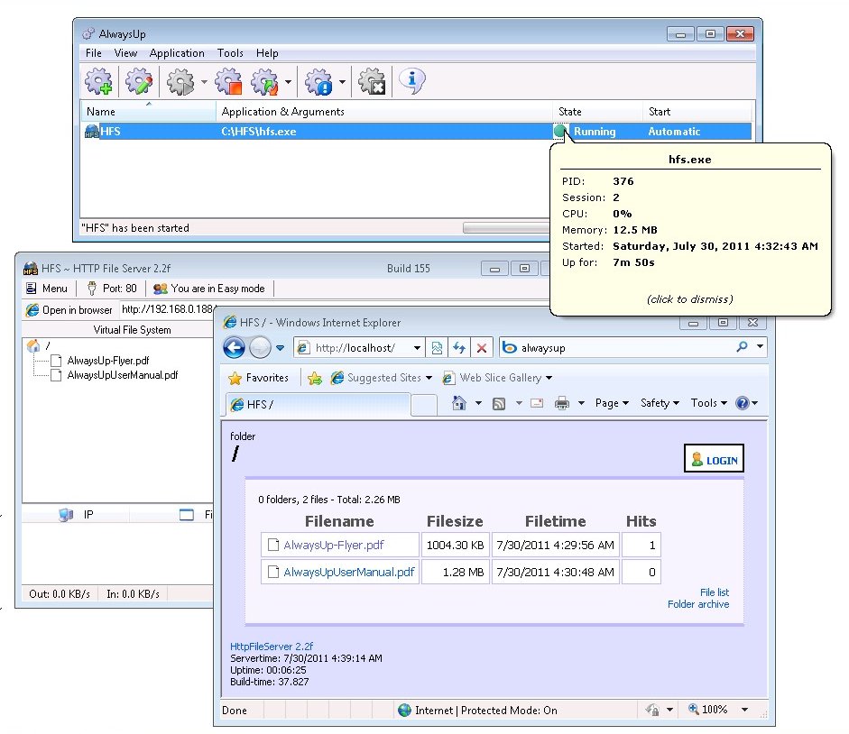Click the Compatibility View icon
Image resolution: width=849 pixels, height=734 pixels.
coord(437,348)
